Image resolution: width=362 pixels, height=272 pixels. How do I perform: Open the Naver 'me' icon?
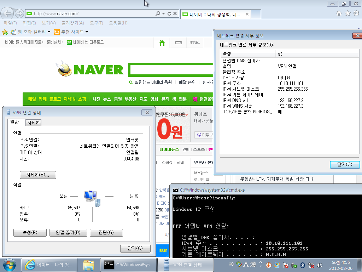(x=195, y=42)
